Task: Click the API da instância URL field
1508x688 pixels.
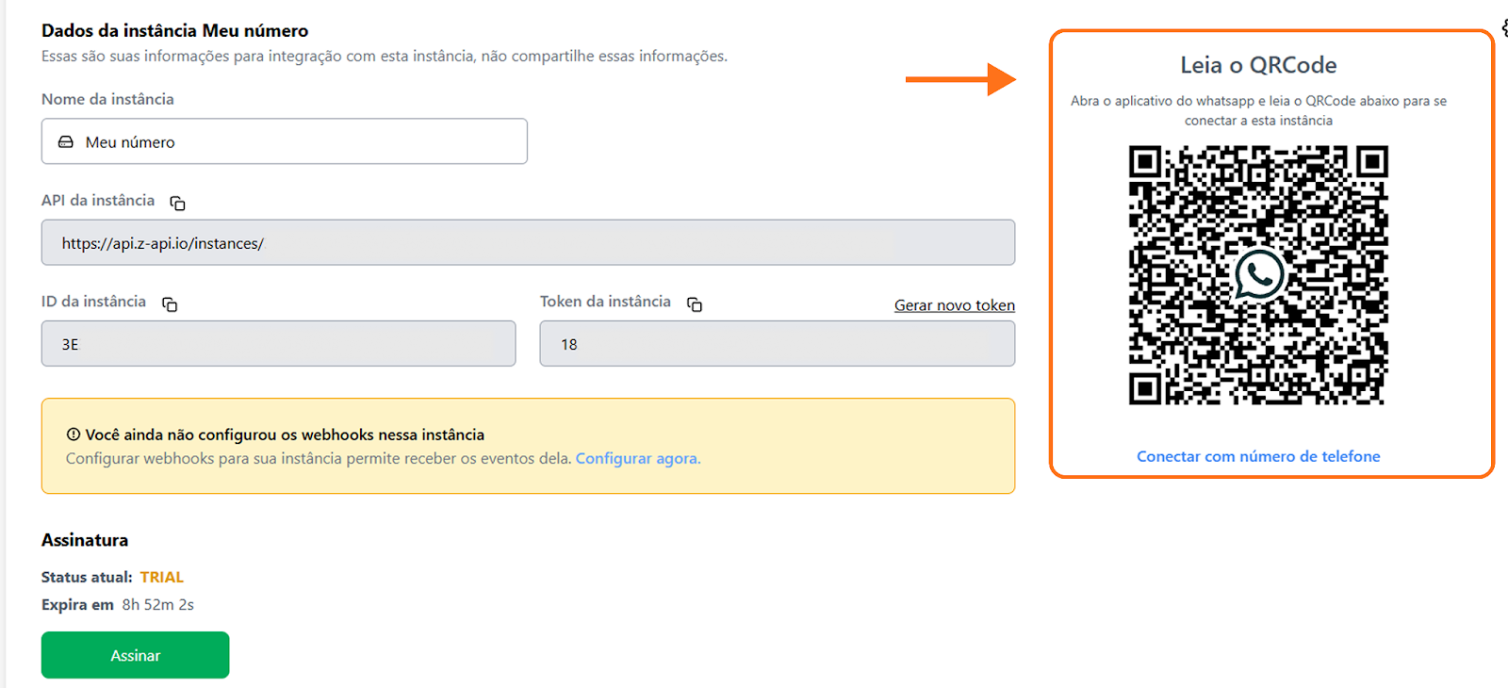Action: pos(528,242)
